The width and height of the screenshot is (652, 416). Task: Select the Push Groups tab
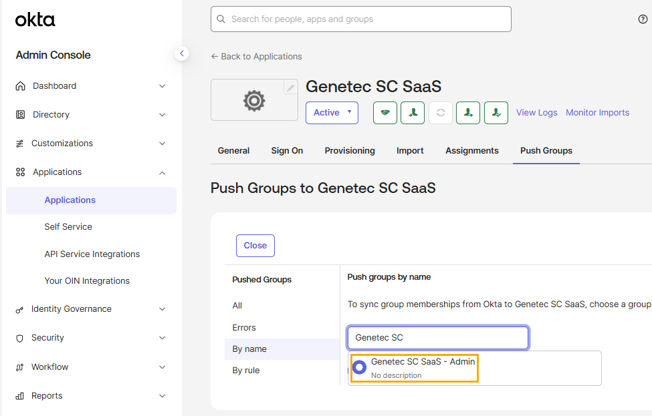(546, 151)
